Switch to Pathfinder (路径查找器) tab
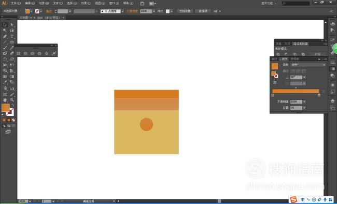This screenshot has height=204, width=337. point(300,44)
